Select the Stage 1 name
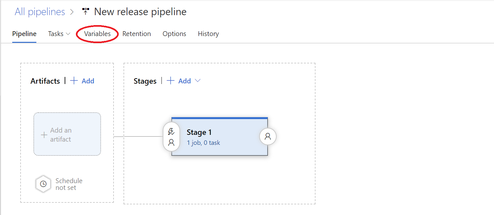This screenshot has height=215, width=494. pyautogui.click(x=199, y=132)
